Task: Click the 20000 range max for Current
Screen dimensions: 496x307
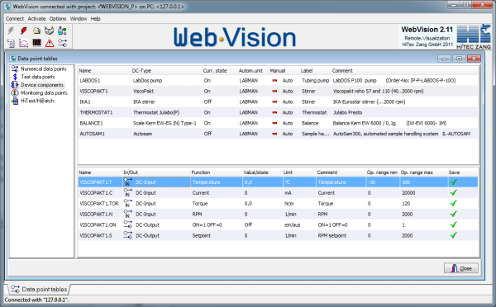Action: click(x=408, y=192)
